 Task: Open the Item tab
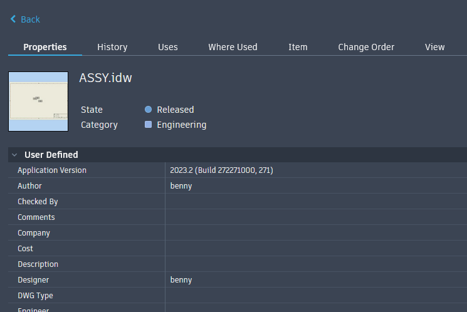click(298, 47)
